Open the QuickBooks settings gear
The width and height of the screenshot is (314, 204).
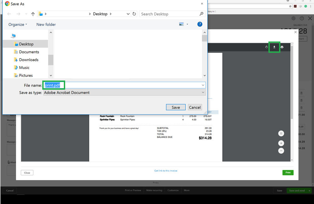tap(294, 18)
